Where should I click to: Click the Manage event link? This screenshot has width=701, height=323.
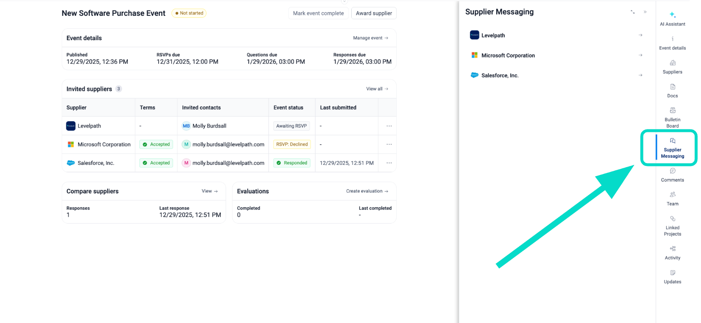[x=370, y=38]
